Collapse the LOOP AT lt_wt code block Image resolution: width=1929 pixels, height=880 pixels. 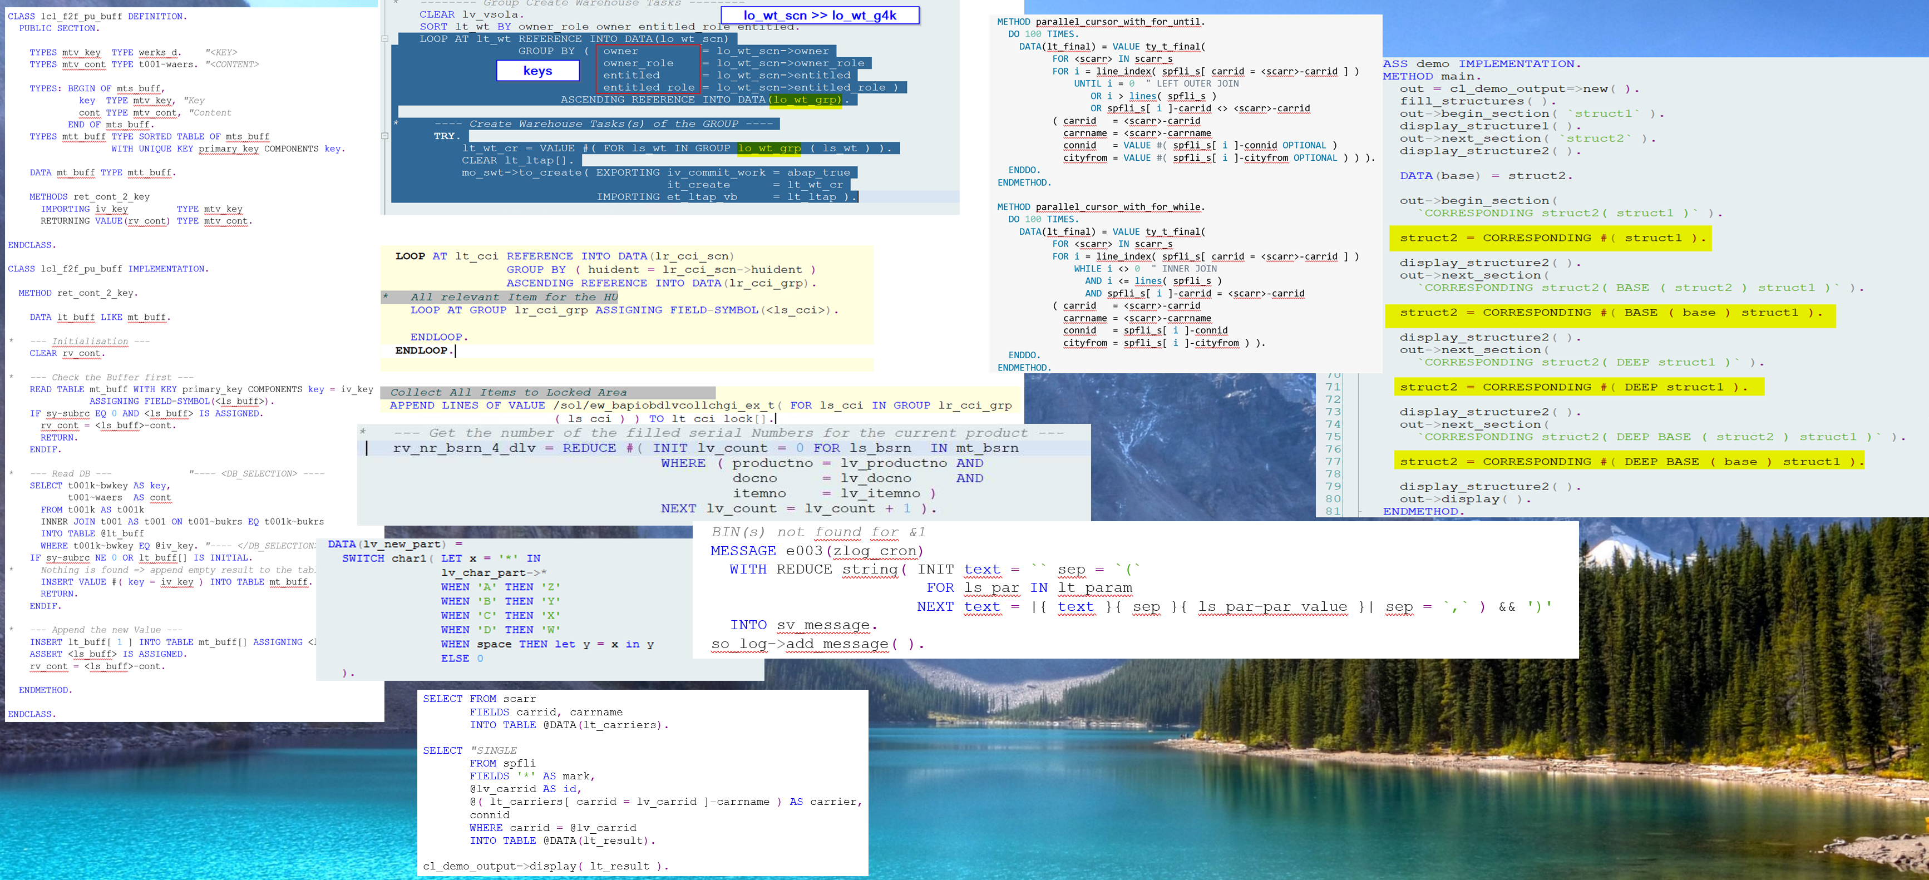[384, 39]
